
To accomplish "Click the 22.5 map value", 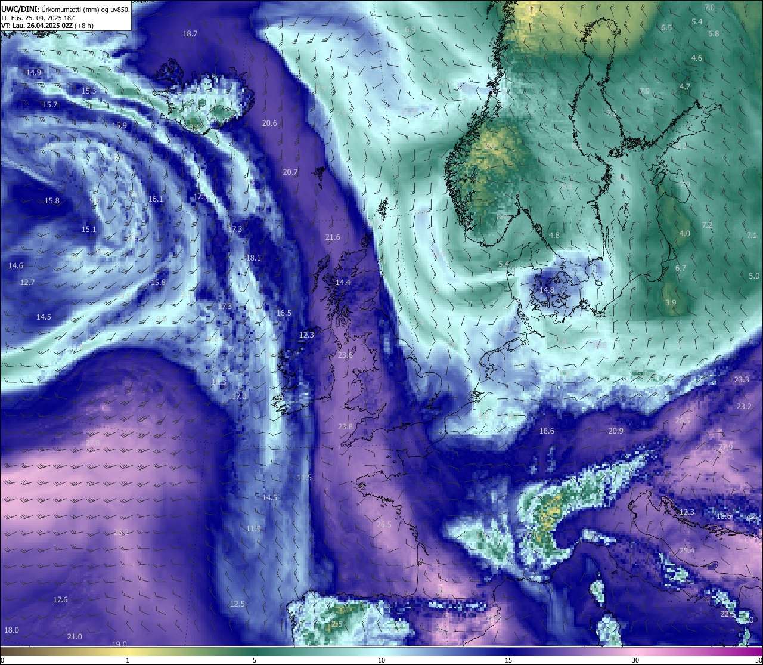I will point(728,614).
